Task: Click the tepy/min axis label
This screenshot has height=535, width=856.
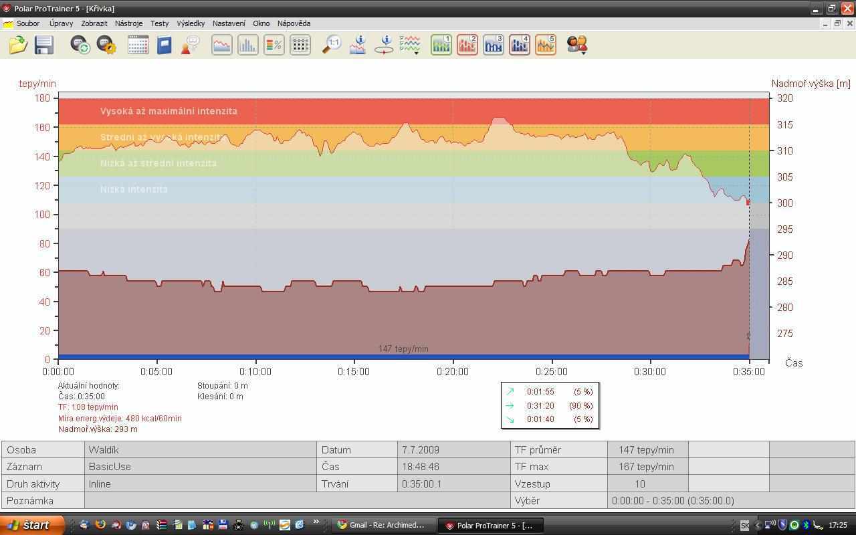Action: click(x=37, y=84)
